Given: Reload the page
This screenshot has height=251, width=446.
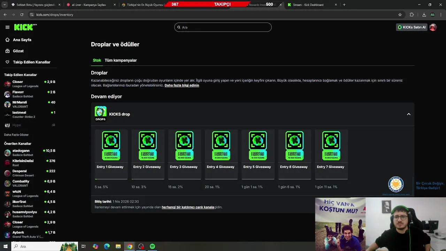Looking at the screenshot, I should (x=22, y=15).
